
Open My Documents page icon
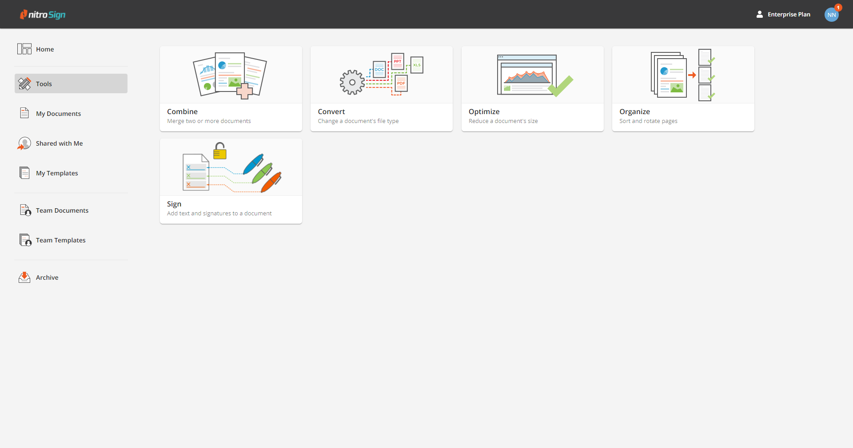tap(24, 113)
